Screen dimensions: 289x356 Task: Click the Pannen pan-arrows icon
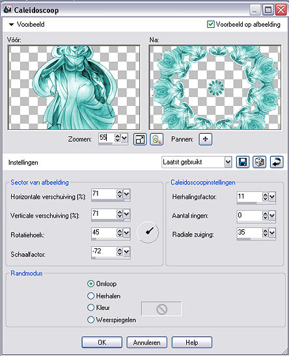point(206,139)
